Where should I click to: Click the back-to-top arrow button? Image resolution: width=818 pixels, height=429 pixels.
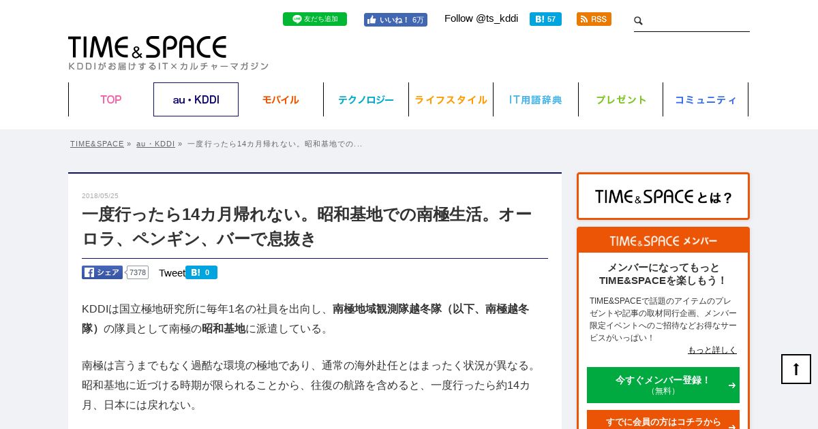[796, 369]
